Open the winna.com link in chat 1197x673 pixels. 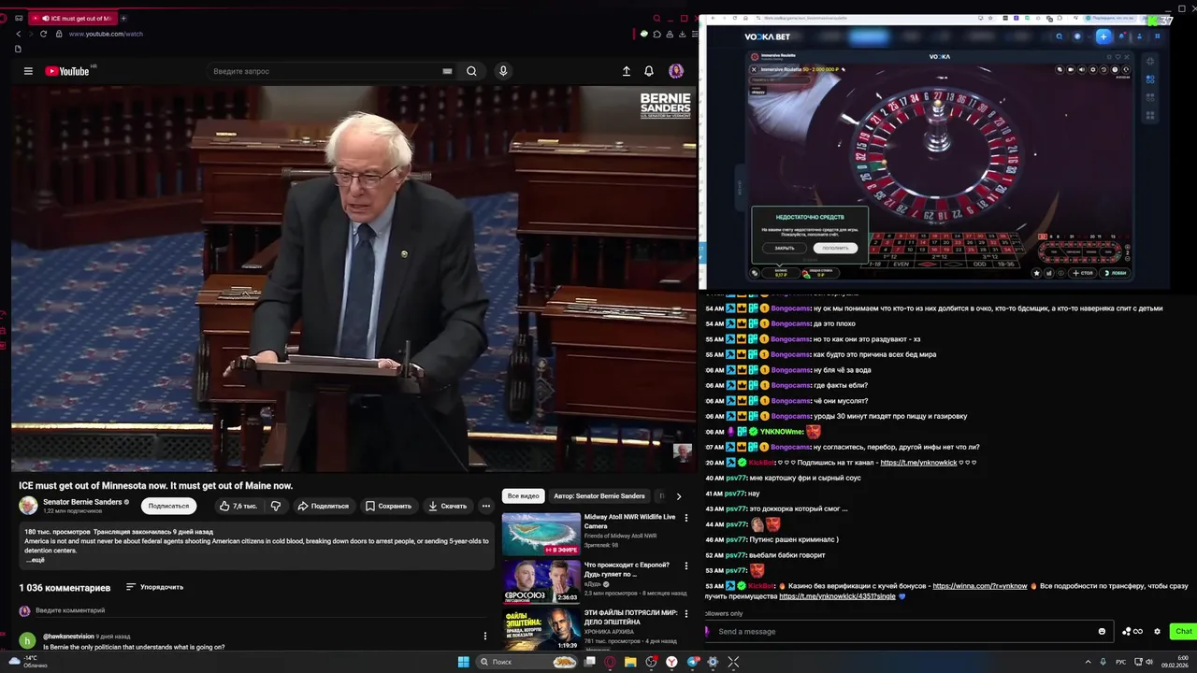click(x=979, y=586)
